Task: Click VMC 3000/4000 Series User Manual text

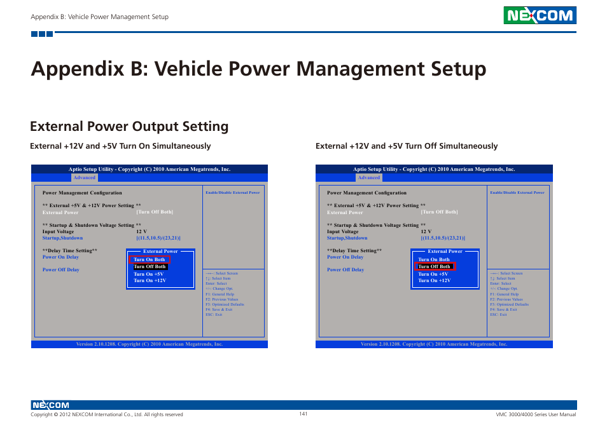Action: tap(536, 415)
